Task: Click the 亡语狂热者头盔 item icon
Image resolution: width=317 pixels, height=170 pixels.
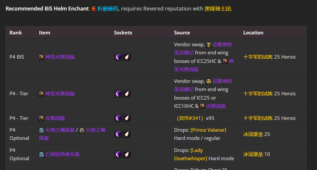Action: [x=41, y=154]
